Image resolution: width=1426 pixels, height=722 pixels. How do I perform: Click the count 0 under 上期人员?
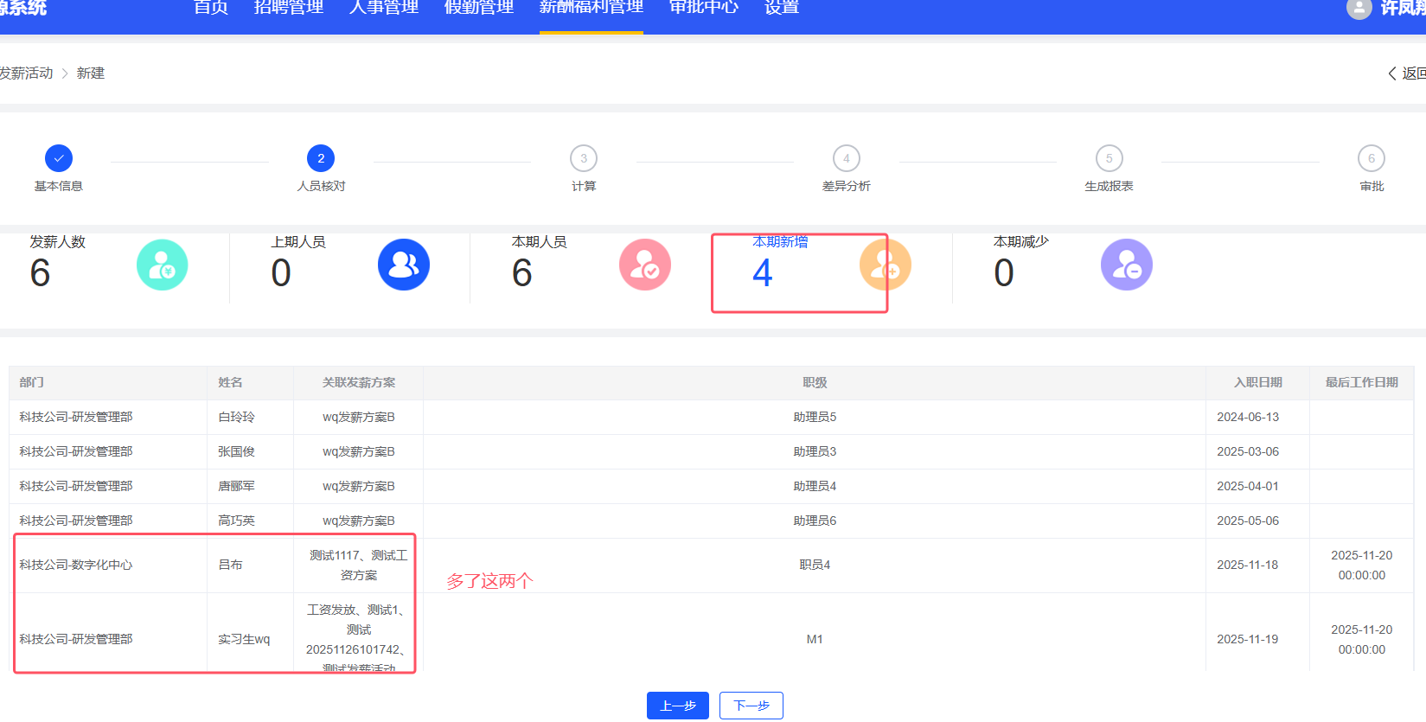281,273
